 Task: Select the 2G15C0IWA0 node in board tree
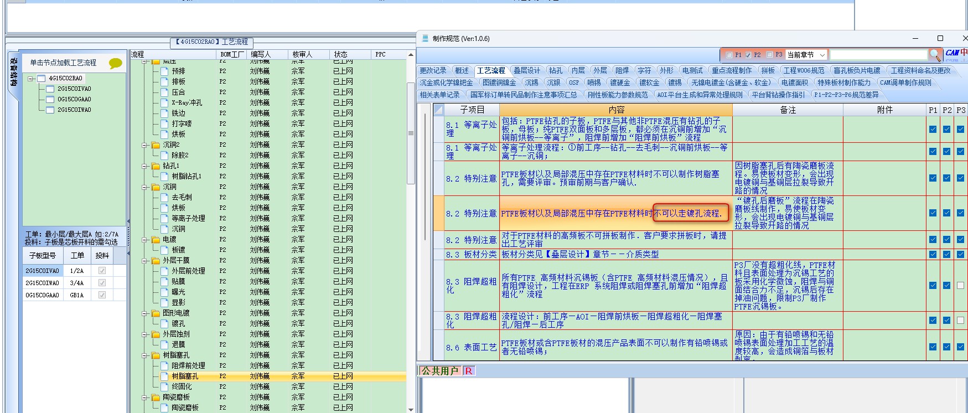click(x=74, y=110)
